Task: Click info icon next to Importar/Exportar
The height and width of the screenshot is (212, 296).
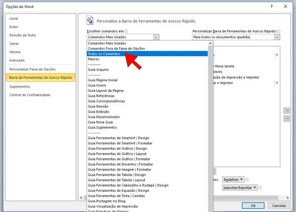Action: point(260,188)
